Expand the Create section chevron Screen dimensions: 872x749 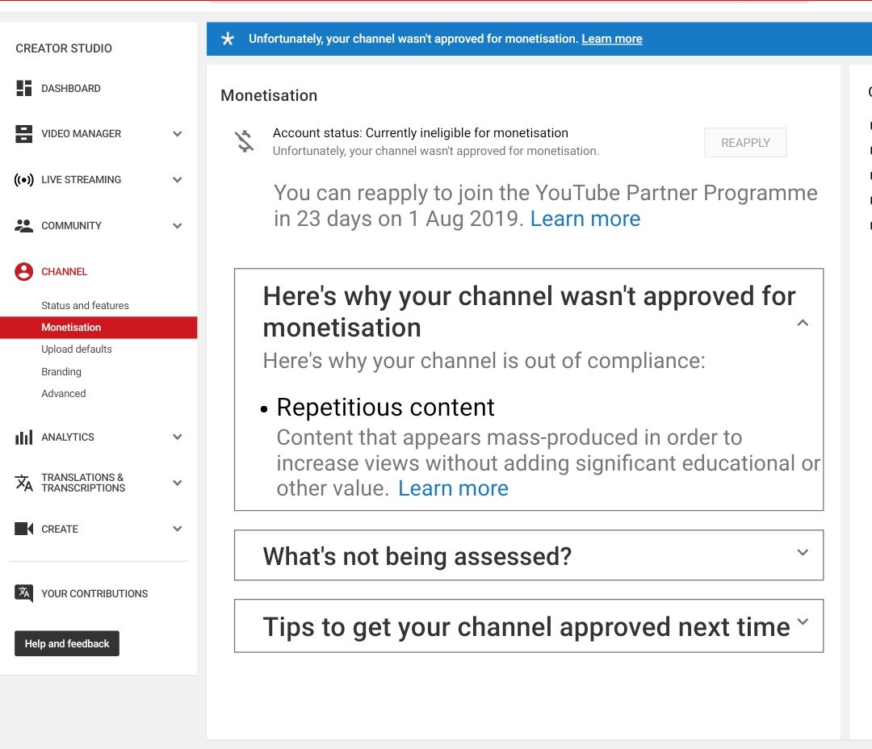178,529
